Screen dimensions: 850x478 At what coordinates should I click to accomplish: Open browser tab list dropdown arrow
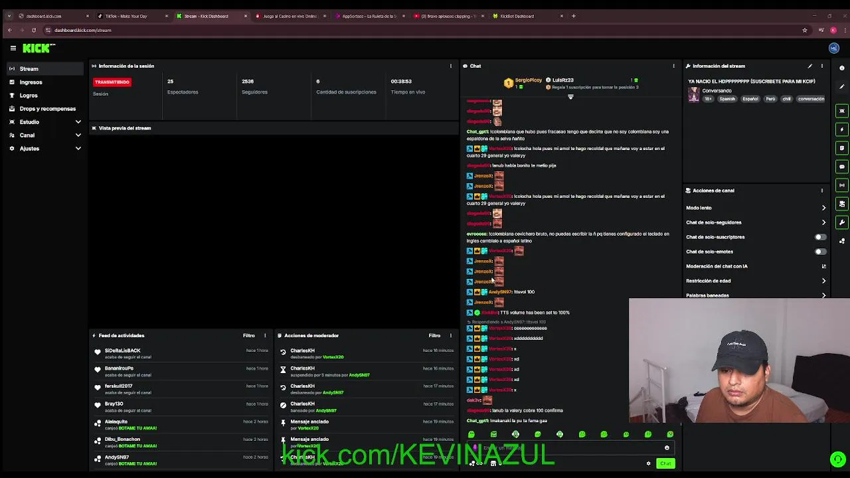coord(9,16)
